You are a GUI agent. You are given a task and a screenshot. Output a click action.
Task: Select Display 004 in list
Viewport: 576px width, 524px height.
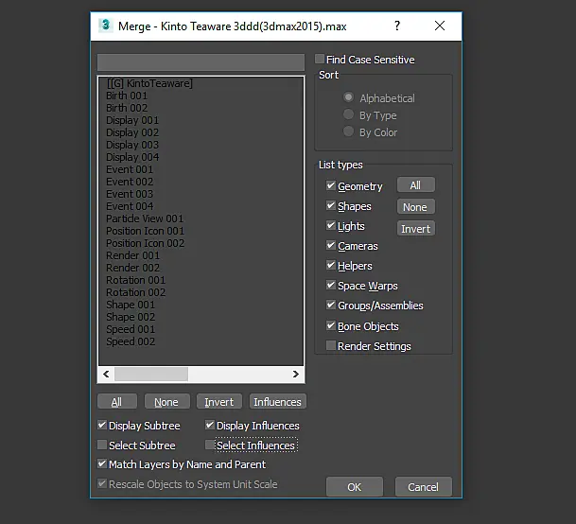pyautogui.click(x=132, y=157)
